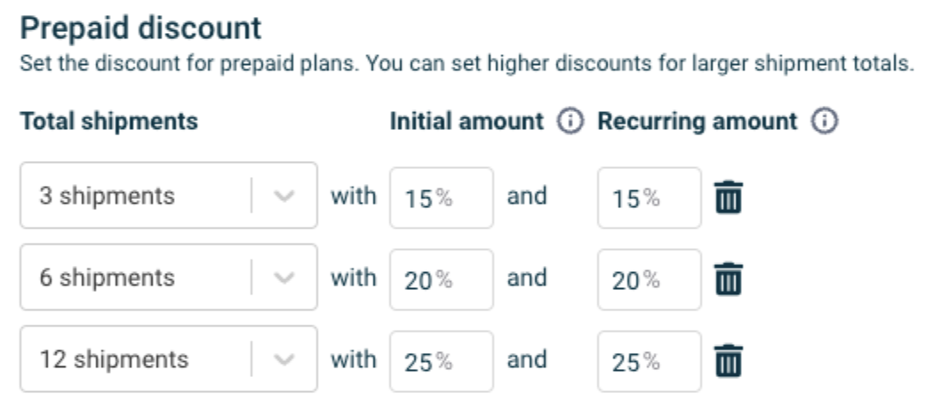
Task: Open the 3 shipments dropdown
Action: [x=169, y=196]
